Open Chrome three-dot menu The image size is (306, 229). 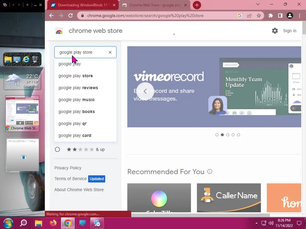(299, 16)
